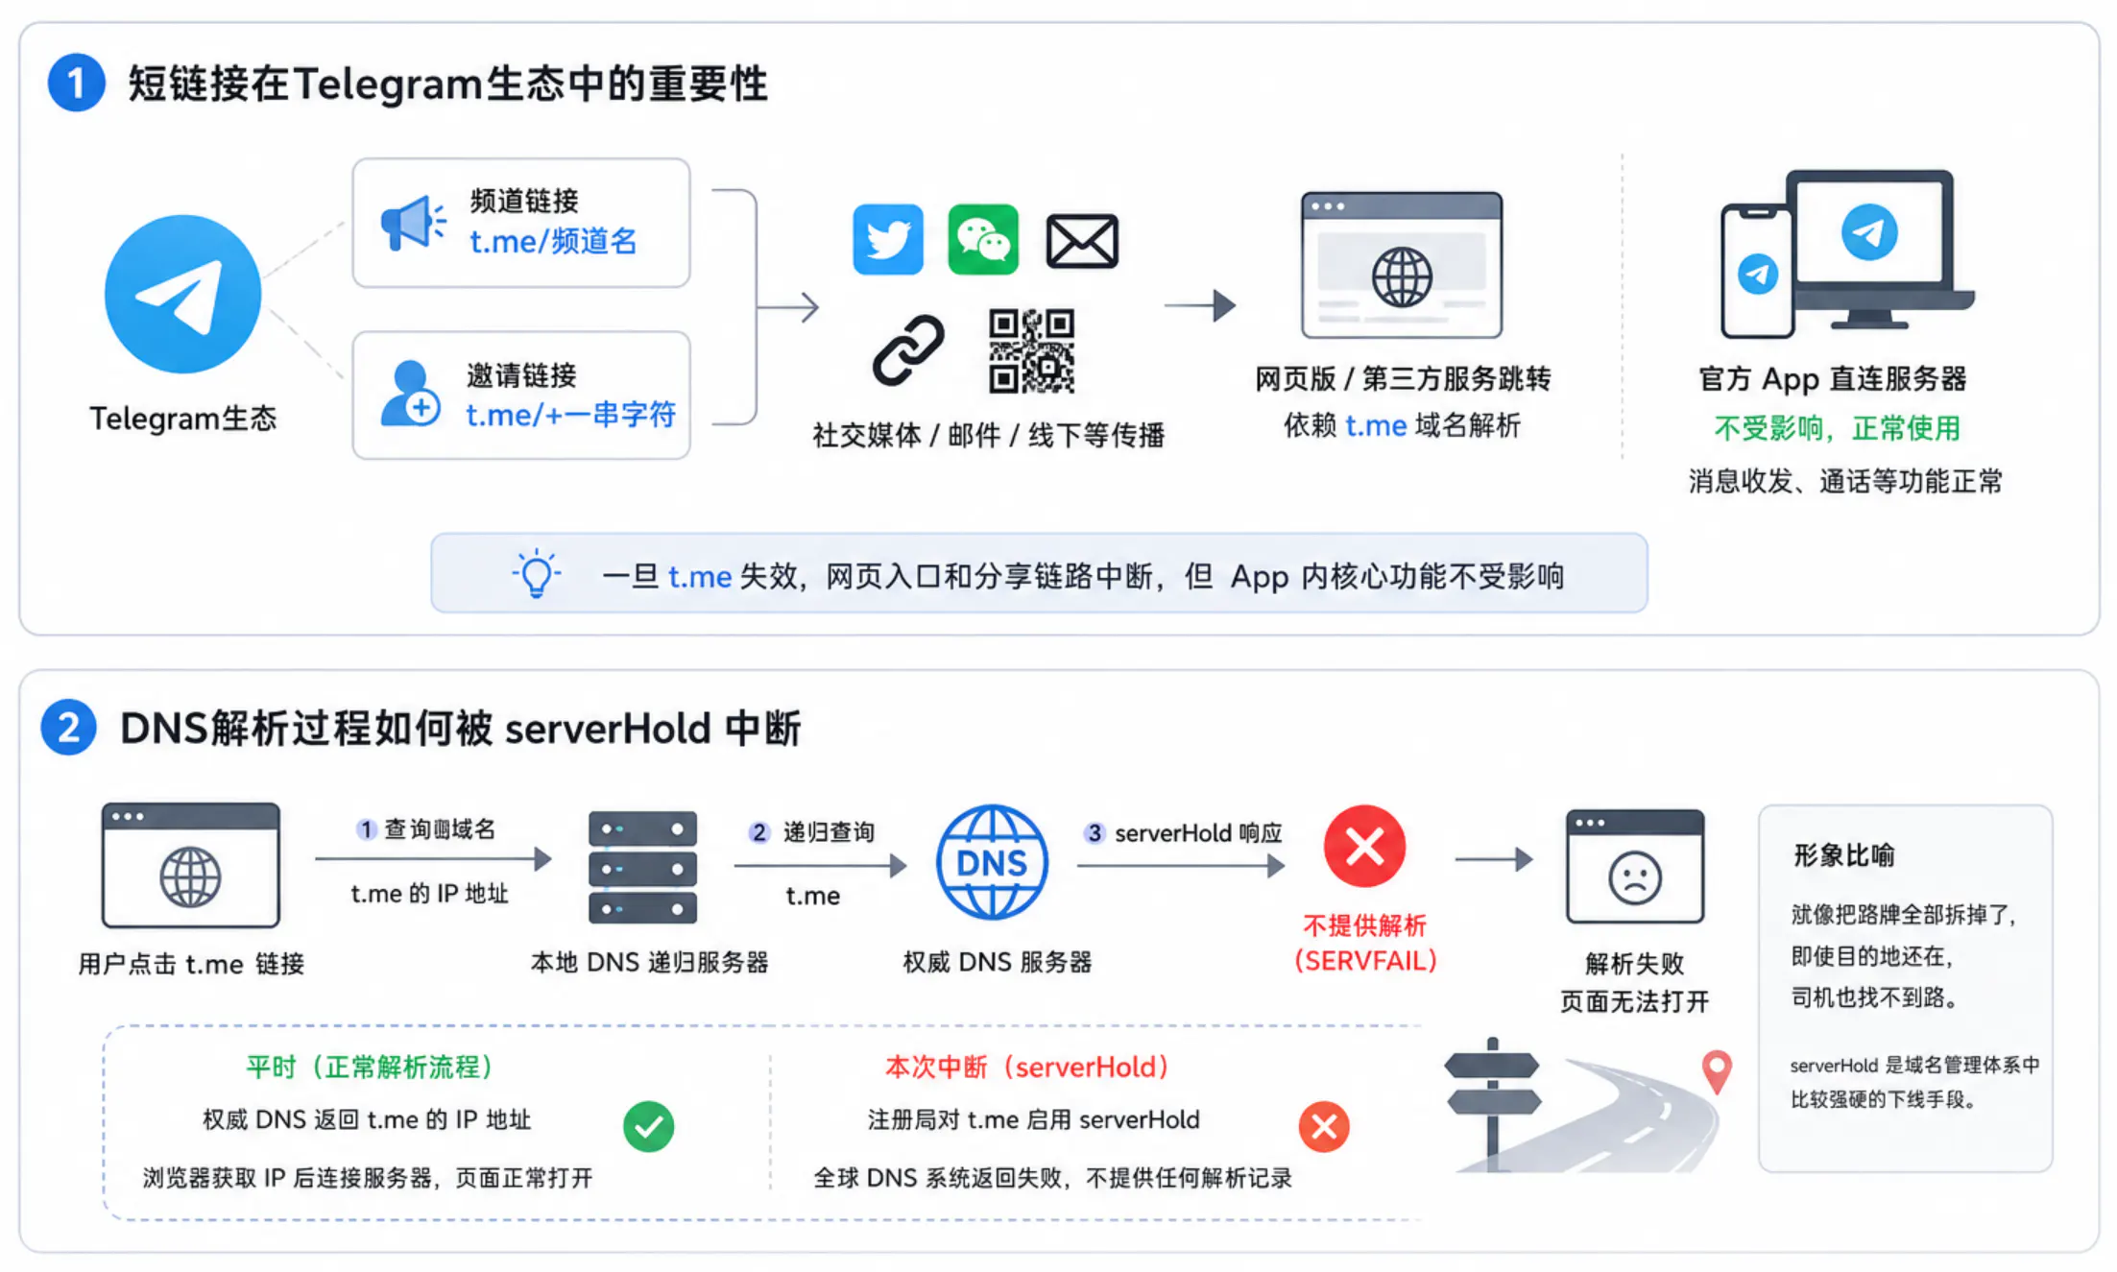
Task: Click the red location pin icon
Action: point(1717,1071)
